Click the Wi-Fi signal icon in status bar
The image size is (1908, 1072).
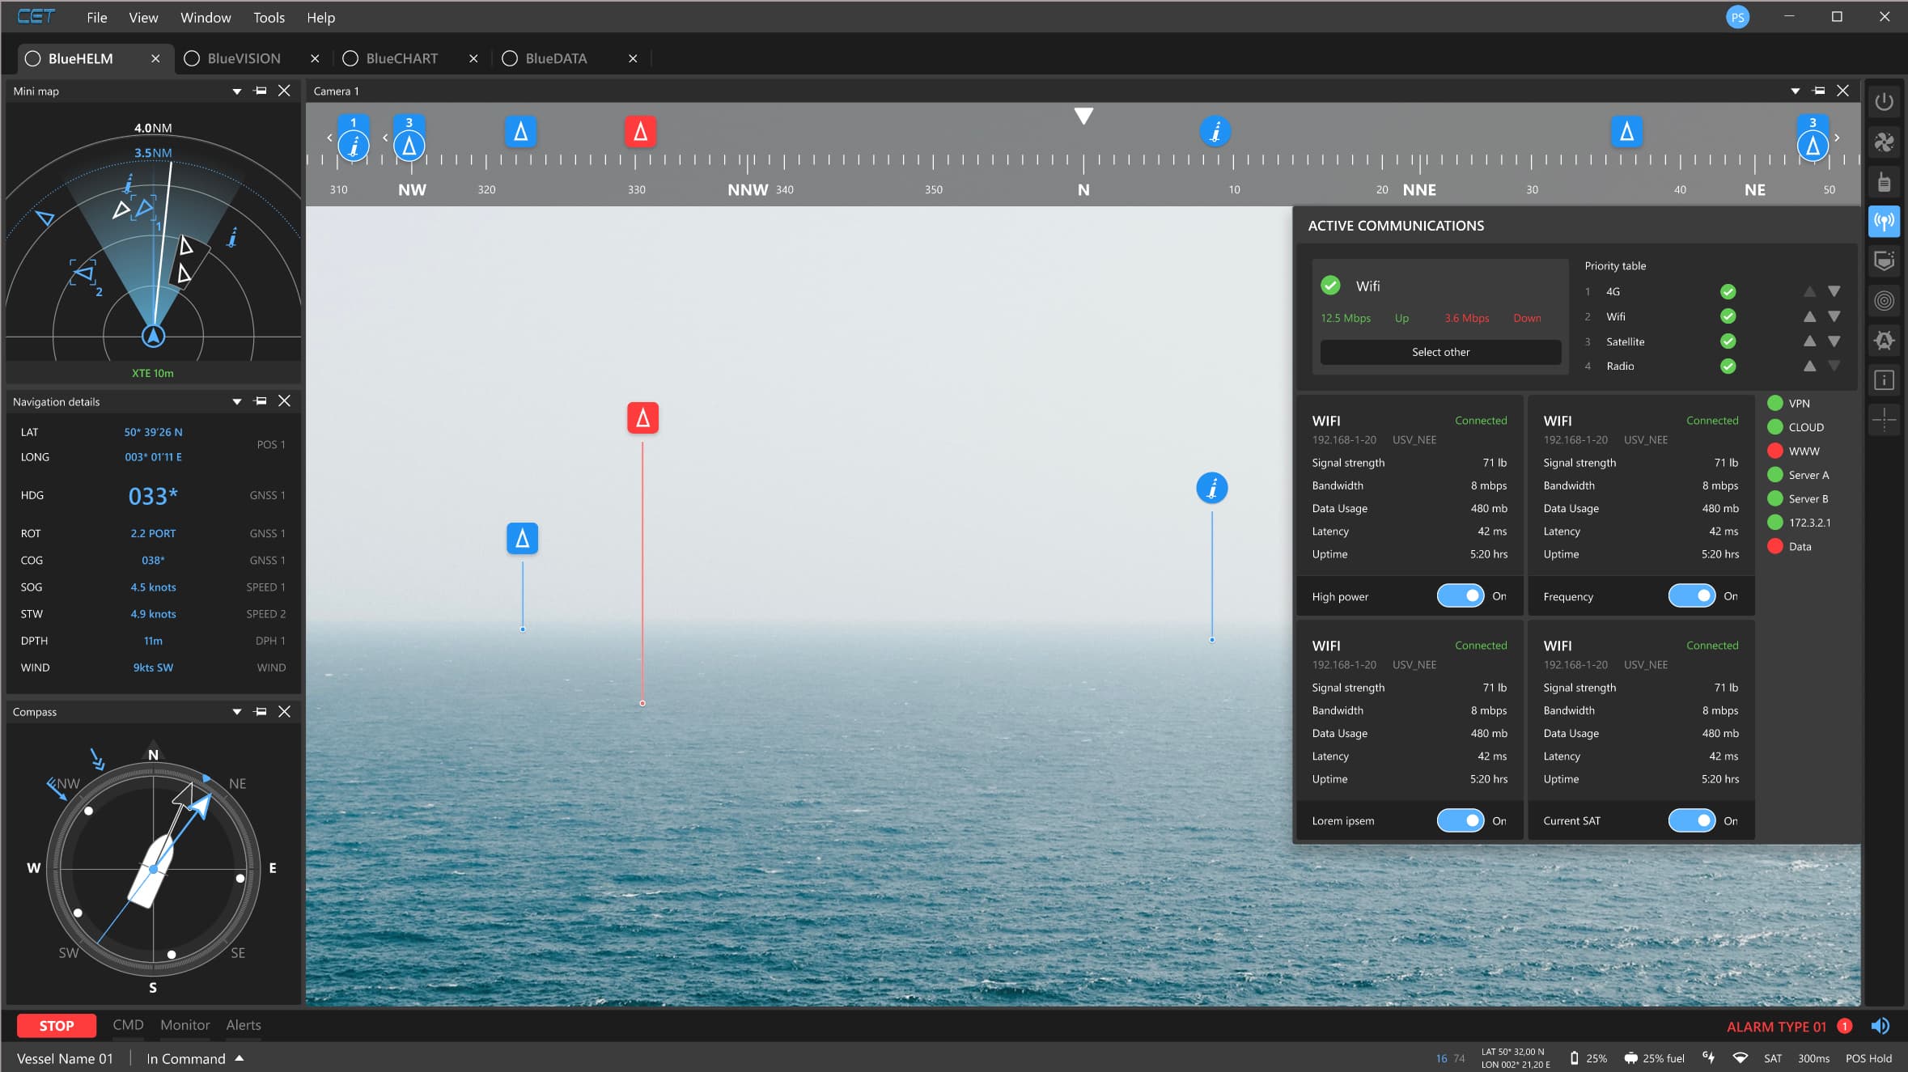coord(1740,1057)
